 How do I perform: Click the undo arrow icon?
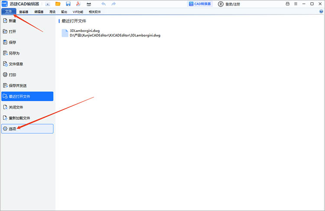tap(103, 4)
